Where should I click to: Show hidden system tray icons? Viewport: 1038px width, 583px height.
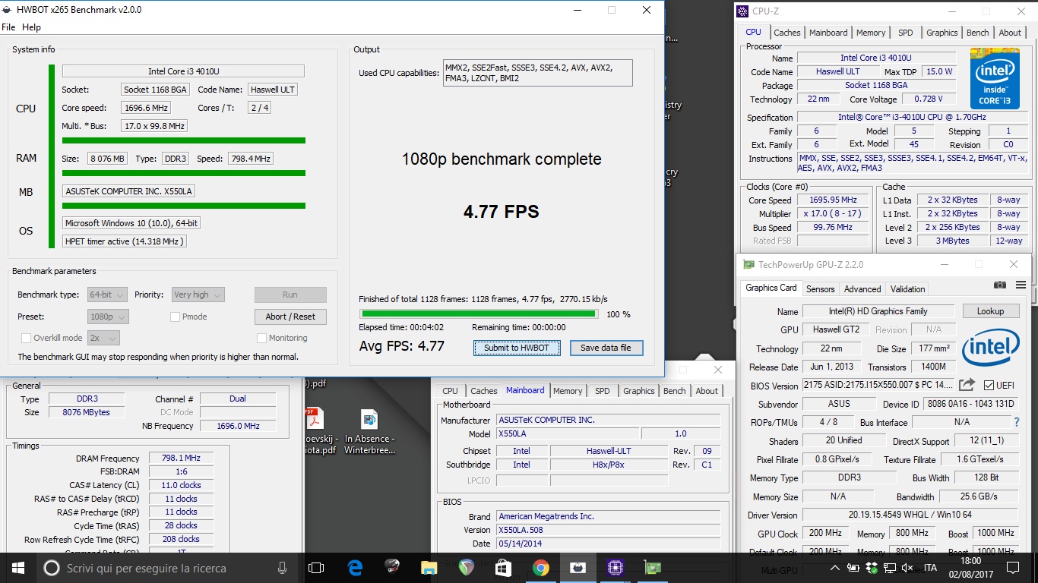[x=836, y=568]
